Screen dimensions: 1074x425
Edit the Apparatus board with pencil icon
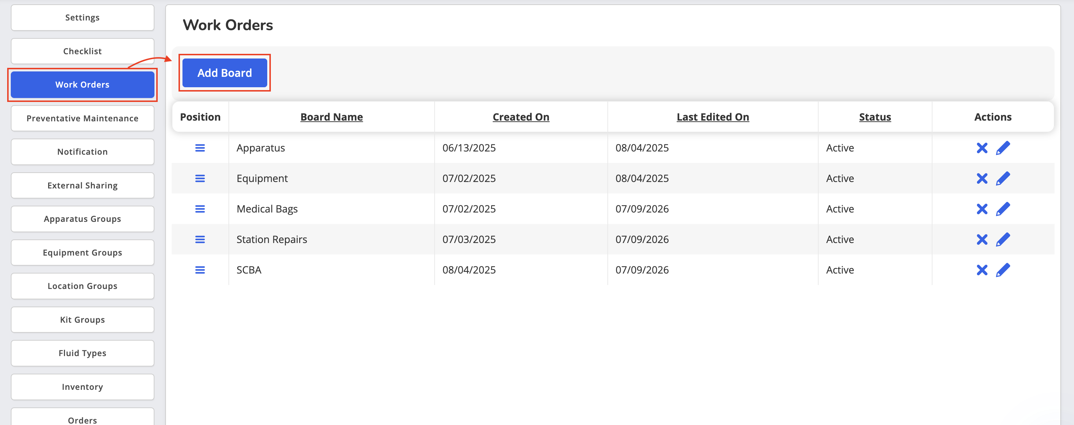click(x=1003, y=148)
